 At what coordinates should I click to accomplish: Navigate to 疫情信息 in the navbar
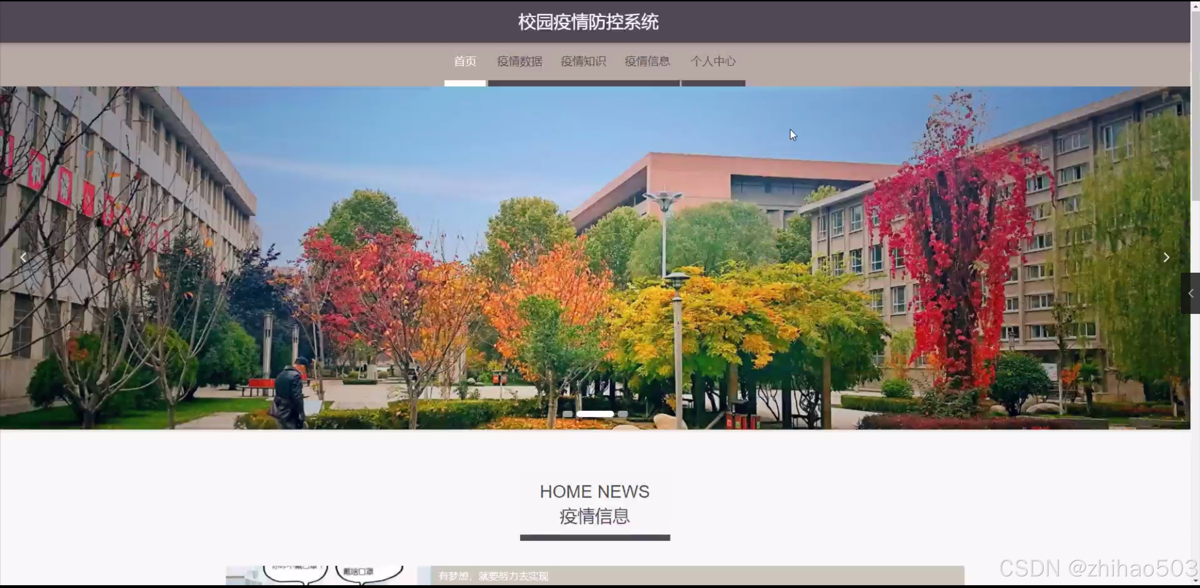coord(647,61)
